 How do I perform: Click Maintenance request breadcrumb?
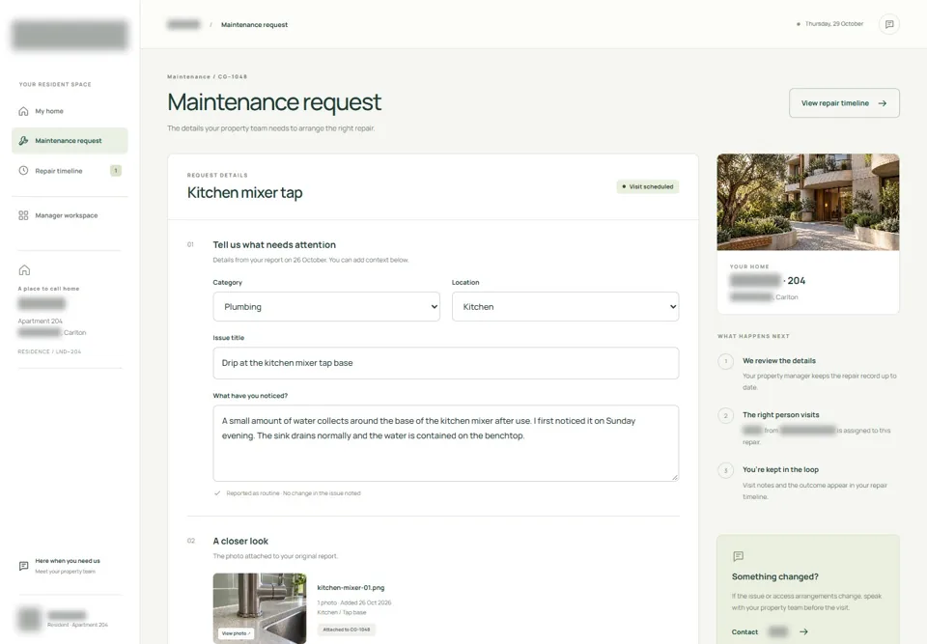click(254, 25)
